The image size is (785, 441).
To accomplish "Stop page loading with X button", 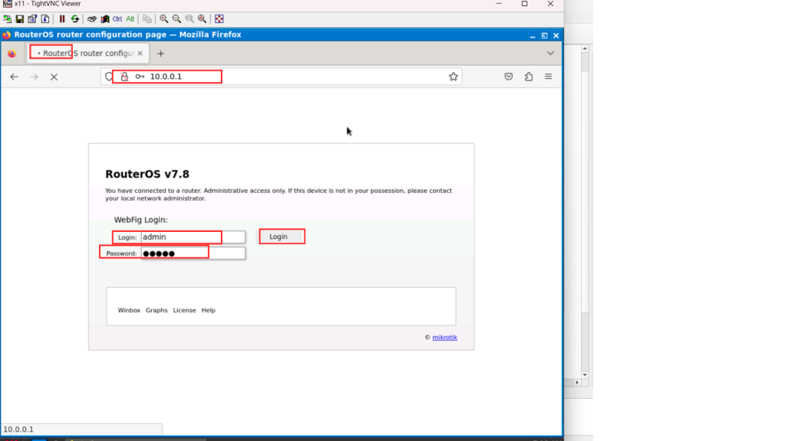I will pos(54,77).
